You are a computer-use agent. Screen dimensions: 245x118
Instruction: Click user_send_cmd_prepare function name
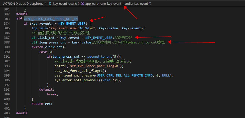coord(75,75)
